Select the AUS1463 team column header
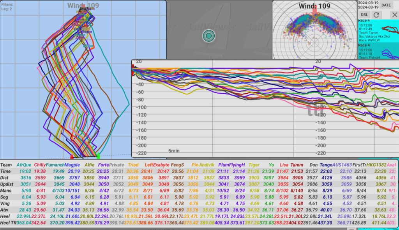Screen dimensions: 399x230 click(342, 165)
